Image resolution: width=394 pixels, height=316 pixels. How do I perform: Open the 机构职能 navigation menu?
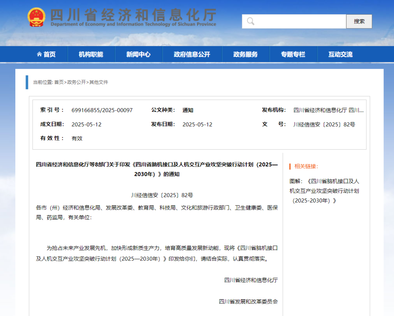point(91,54)
